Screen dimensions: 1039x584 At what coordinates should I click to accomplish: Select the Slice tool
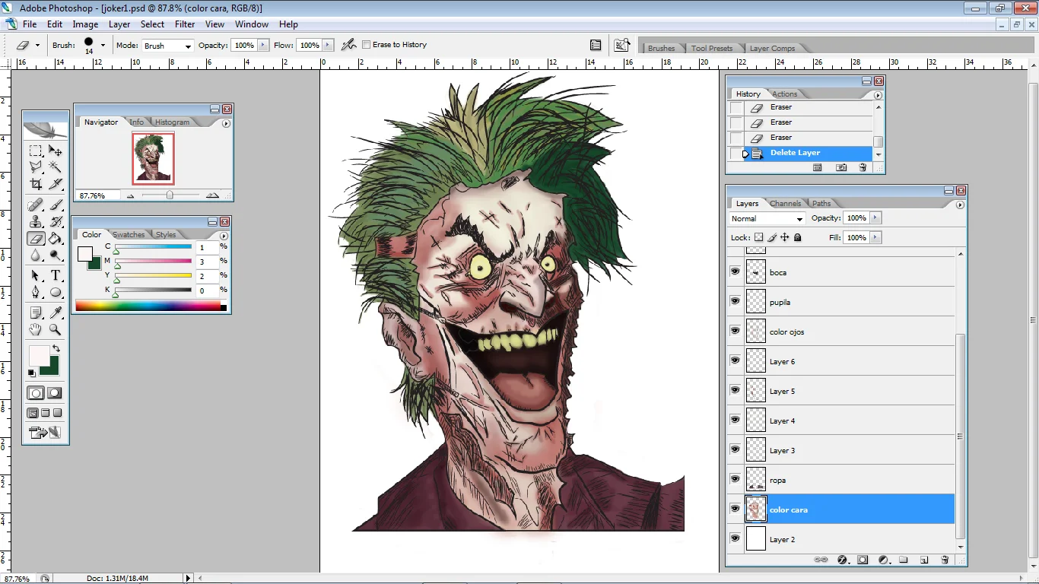(56, 183)
